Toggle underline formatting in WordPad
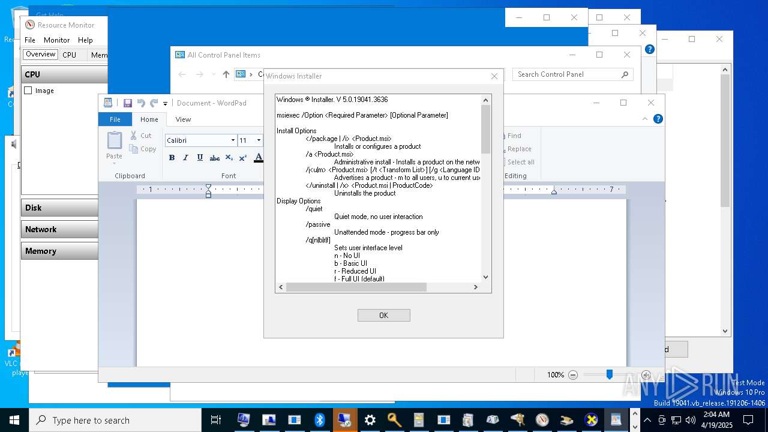Image resolution: width=768 pixels, height=432 pixels. [199, 158]
